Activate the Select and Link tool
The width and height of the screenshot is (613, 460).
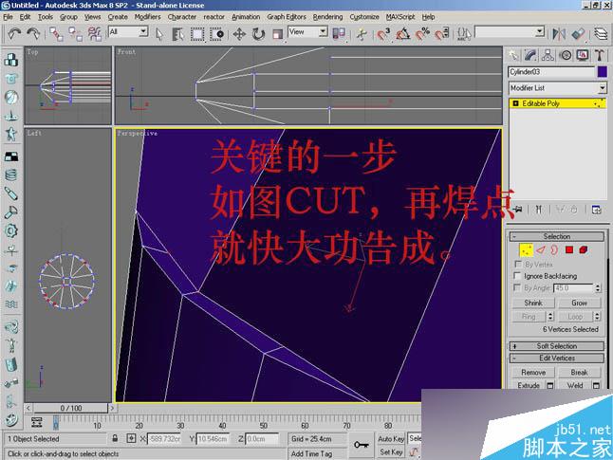tap(56, 33)
